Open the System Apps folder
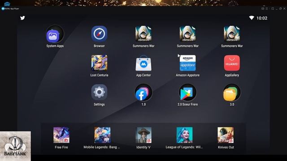287x161 pixels. point(55,34)
